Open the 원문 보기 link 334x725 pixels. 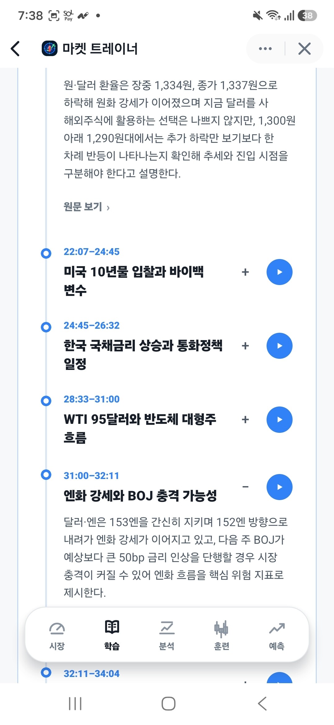pos(87,207)
